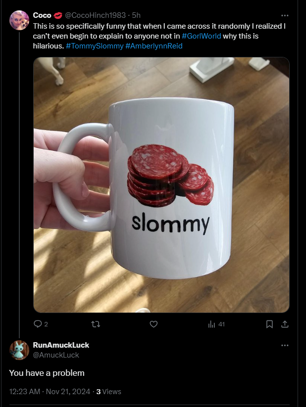Click the Coco display name
The height and width of the screenshot is (407, 306).
coord(42,15)
